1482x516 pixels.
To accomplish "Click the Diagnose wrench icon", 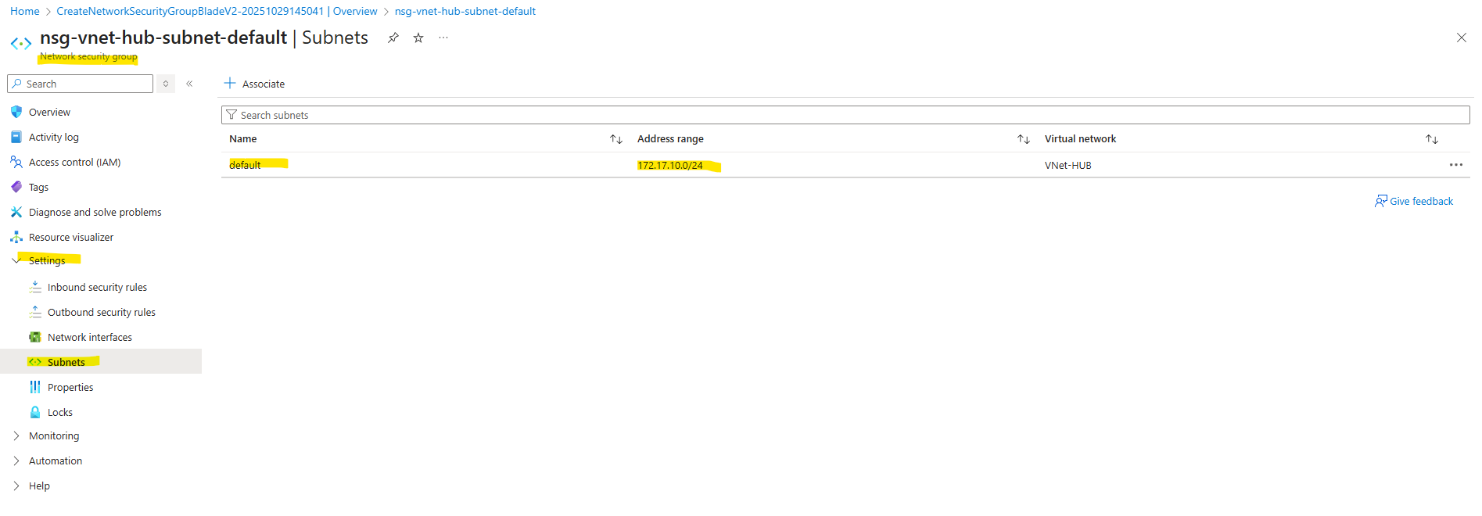I will [16, 213].
